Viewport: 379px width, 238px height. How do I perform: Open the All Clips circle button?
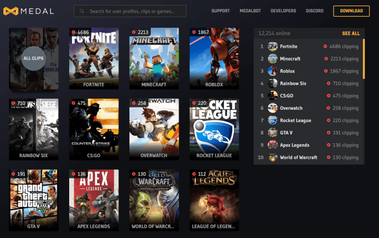coord(33,59)
